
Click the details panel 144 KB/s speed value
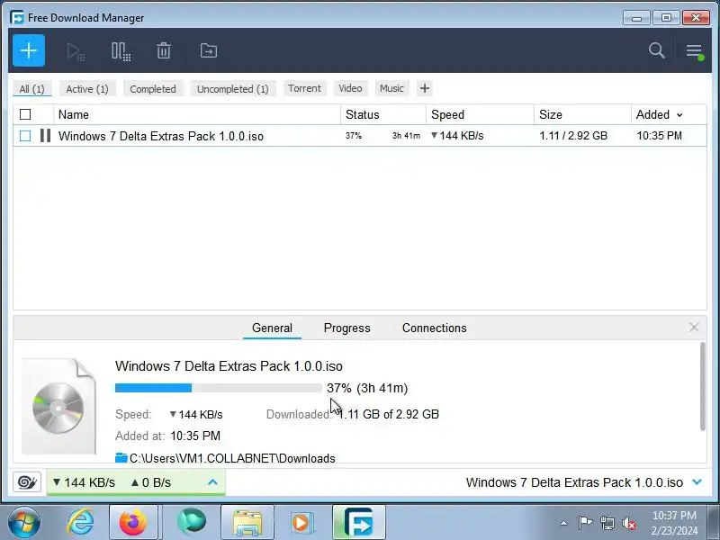pos(196,414)
